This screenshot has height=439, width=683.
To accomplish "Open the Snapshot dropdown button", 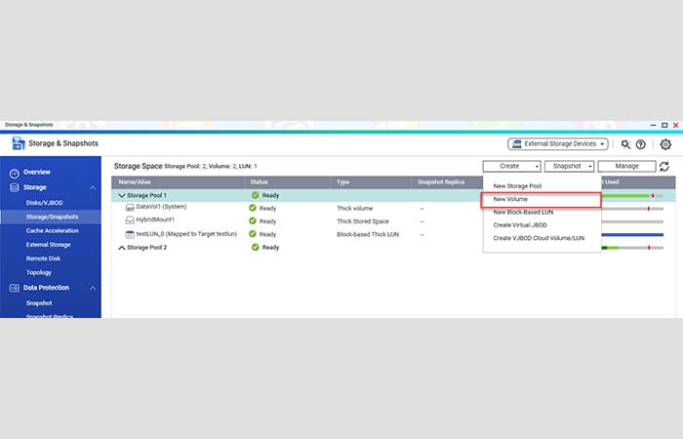I will click(x=570, y=167).
